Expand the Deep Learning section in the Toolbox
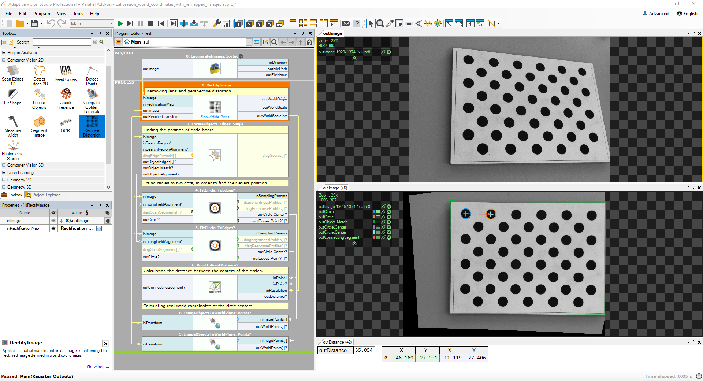Screen dimensions: 703x381 (x=4, y=172)
